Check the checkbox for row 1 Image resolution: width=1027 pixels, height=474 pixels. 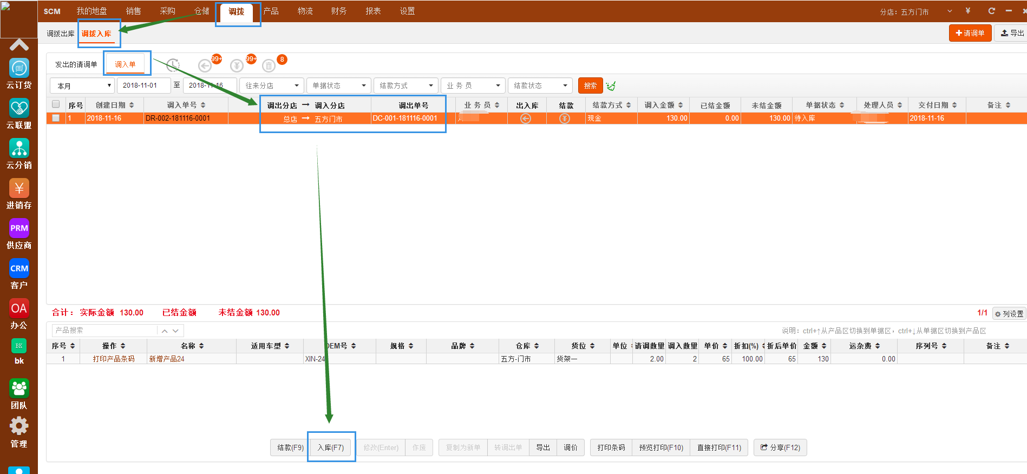(x=56, y=118)
